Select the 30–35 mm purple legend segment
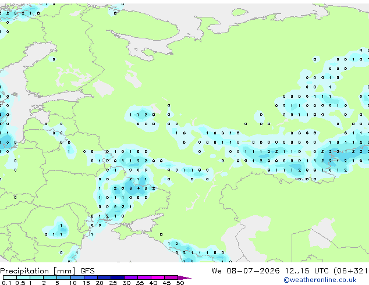Screen dimensions: 369x285 [x=130, y=277]
